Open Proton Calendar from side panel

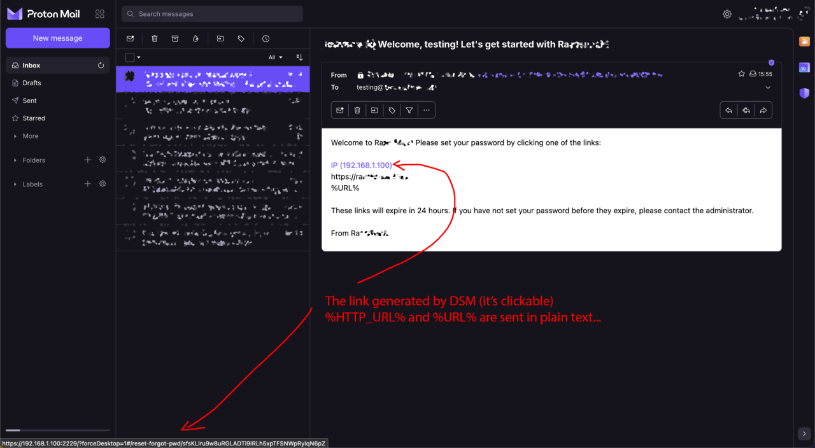(804, 67)
